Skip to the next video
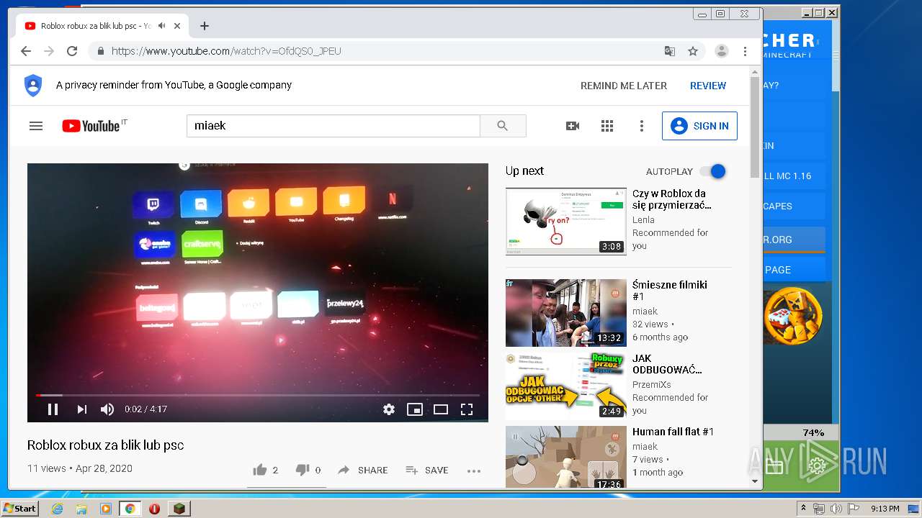 (81, 409)
